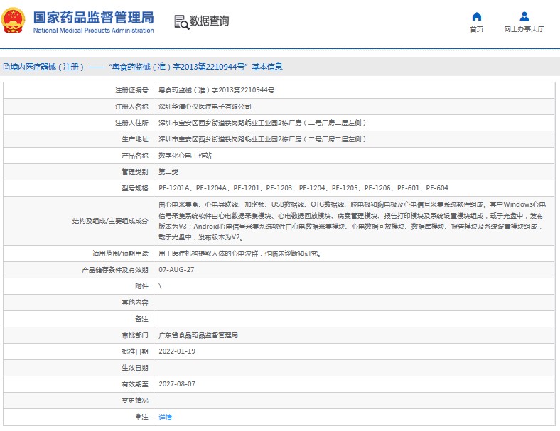560x431 pixels.
Task: Select registration number 粤食药监械（准）字2013第2210944号 cell
Action: click(x=216, y=90)
